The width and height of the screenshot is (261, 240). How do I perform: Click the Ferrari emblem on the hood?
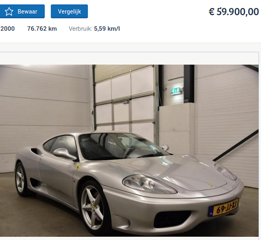click(x=210, y=184)
